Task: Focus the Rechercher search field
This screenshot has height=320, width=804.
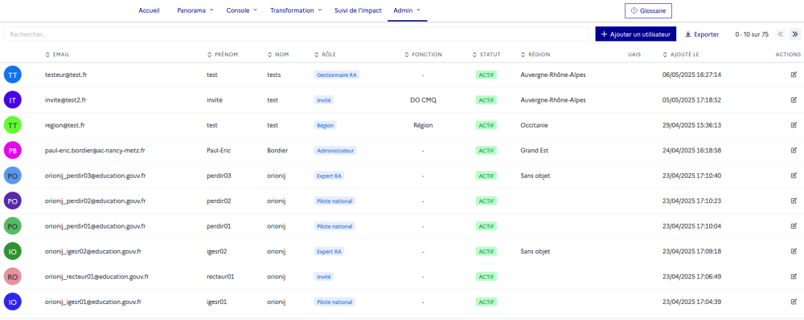Action: tap(297, 34)
